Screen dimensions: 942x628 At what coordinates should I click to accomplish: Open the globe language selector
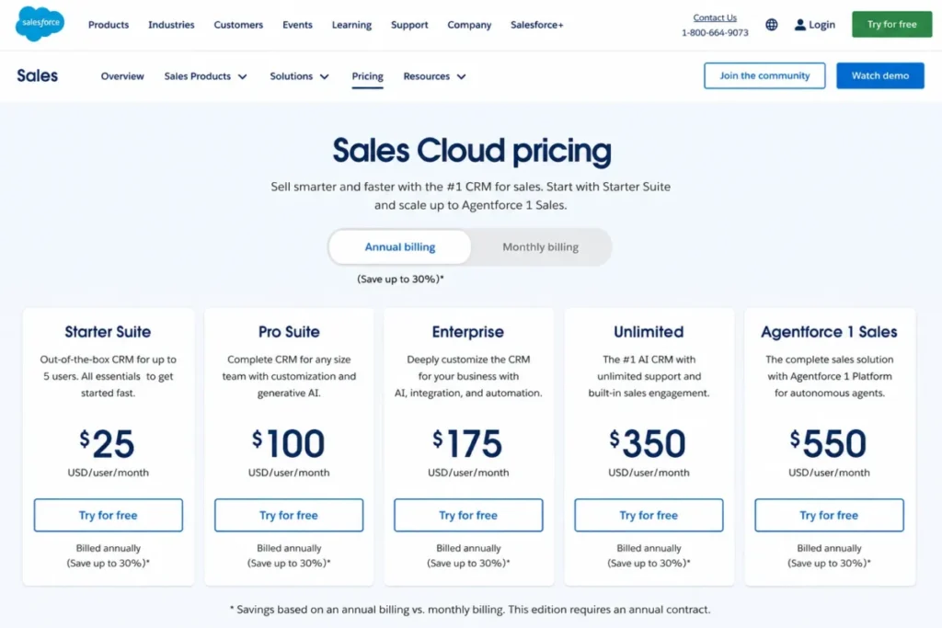pos(772,25)
